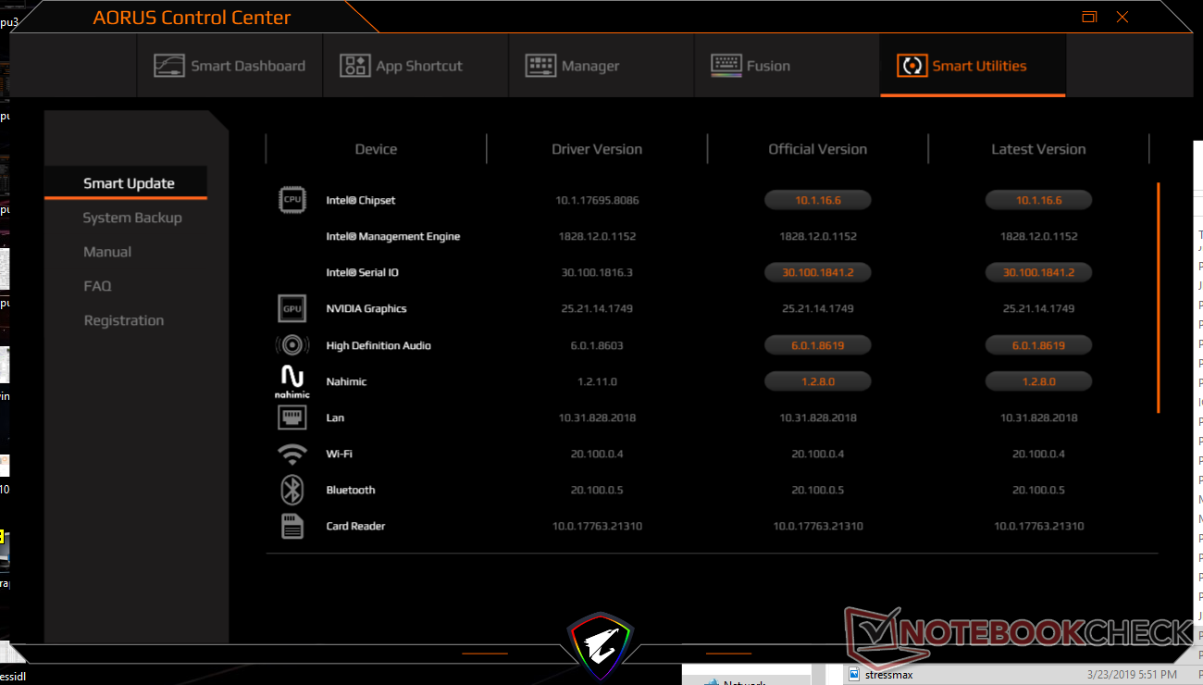
Task: Click the Smart Utilities tab icon
Action: click(x=912, y=66)
